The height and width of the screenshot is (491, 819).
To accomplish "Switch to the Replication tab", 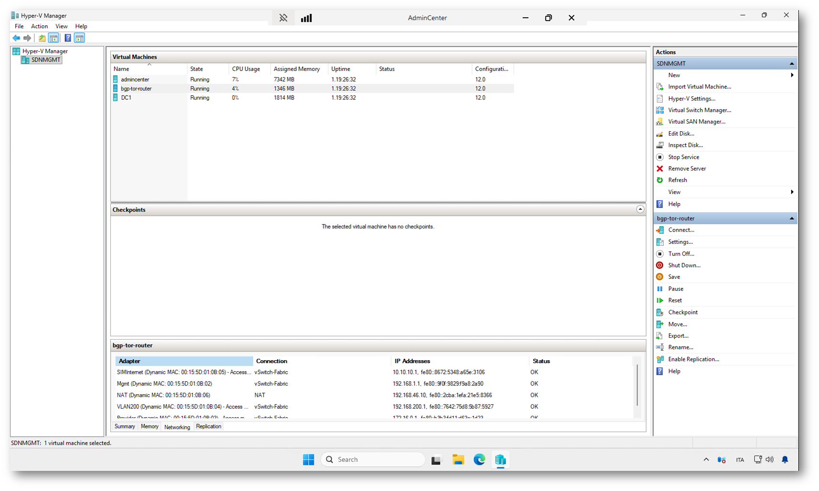I will tap(208, 426).
